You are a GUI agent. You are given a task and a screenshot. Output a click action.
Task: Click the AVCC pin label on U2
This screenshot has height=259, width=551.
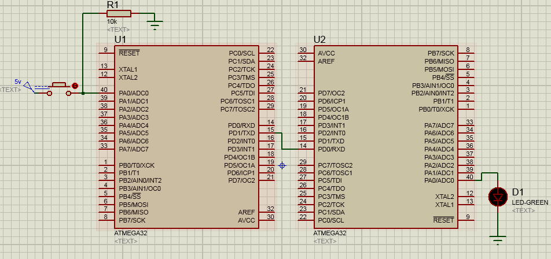pyautogui.click(x=326, y=53)
